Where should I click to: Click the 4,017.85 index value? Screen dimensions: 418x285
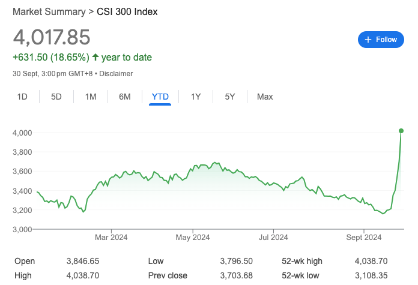[x=52, y=37]
